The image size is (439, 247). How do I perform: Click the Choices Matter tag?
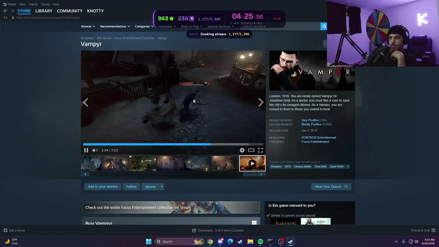(x=302, y=167)
